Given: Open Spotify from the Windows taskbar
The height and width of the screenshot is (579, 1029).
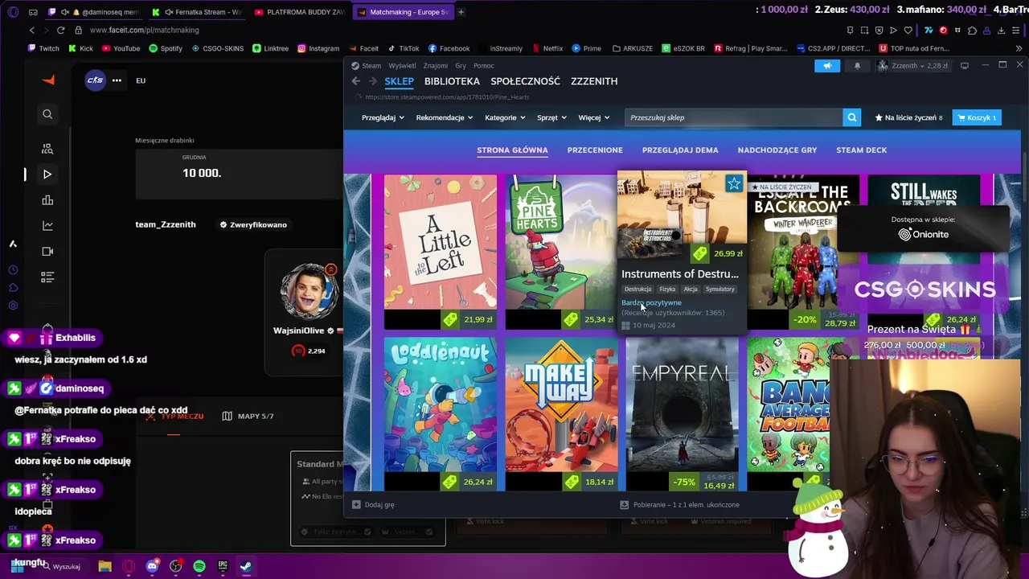Looking at the screenshot, I should pyautogui.click(x=199, y=566).
